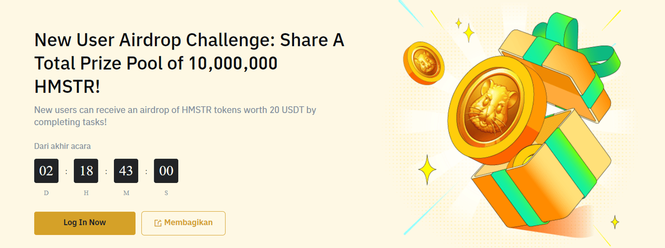
Task: Click the New User Airdrop Challenge headline
Action: tap(189, 64)
